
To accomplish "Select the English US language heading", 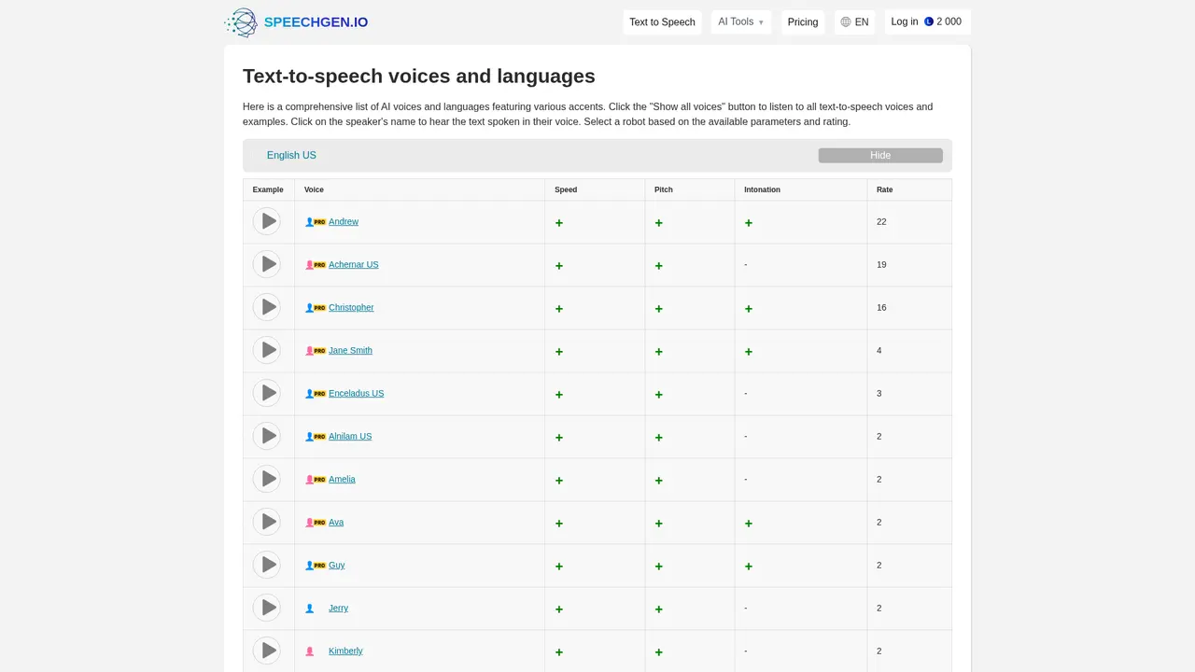I will coord(291,155).
